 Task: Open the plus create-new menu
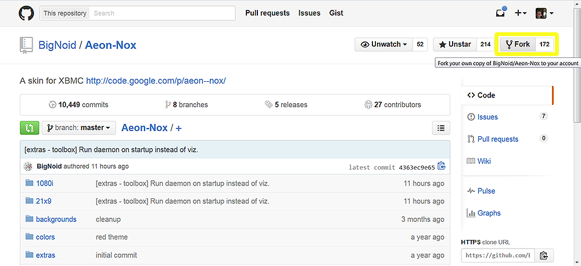click(x=521, y=13)
